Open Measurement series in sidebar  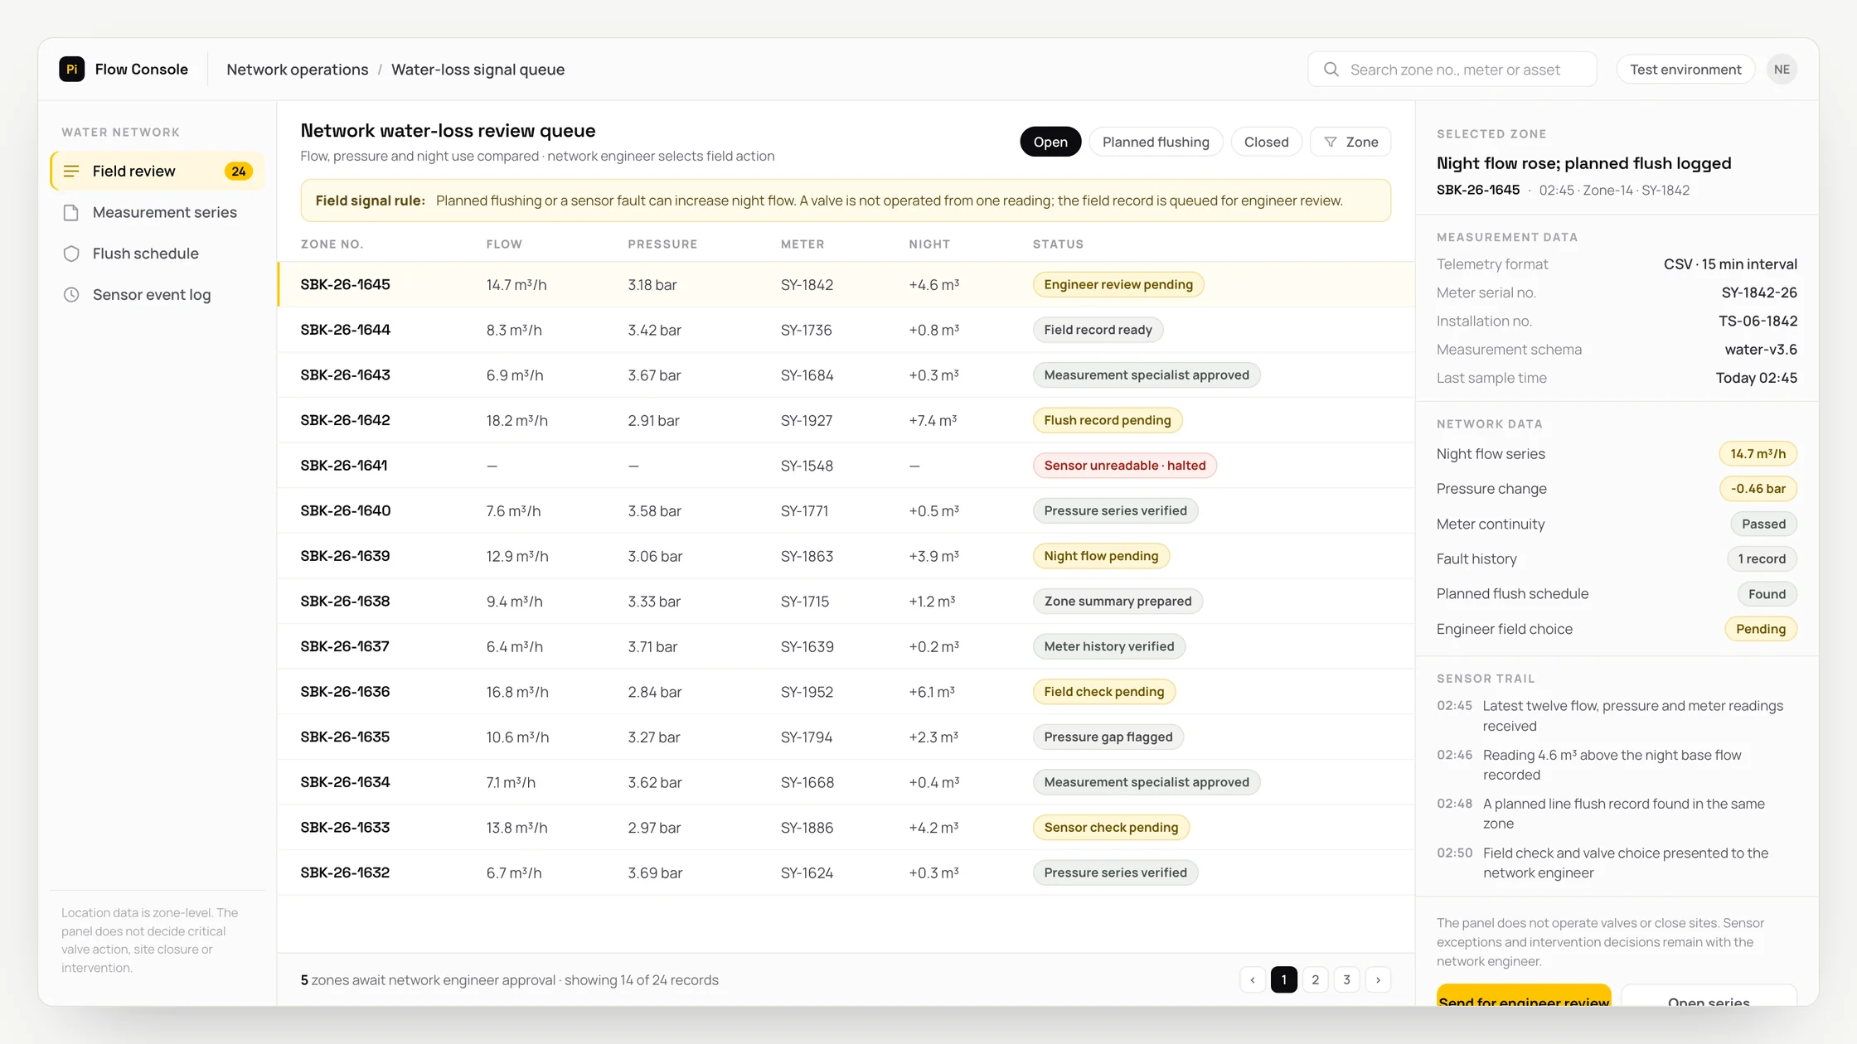pos(158,213)
